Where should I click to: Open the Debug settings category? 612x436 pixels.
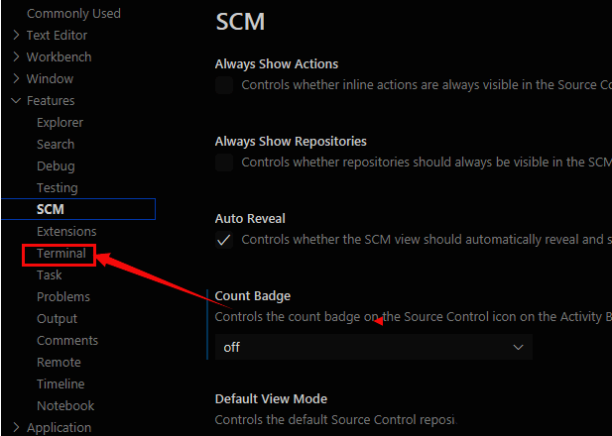(x=56, y=166)
